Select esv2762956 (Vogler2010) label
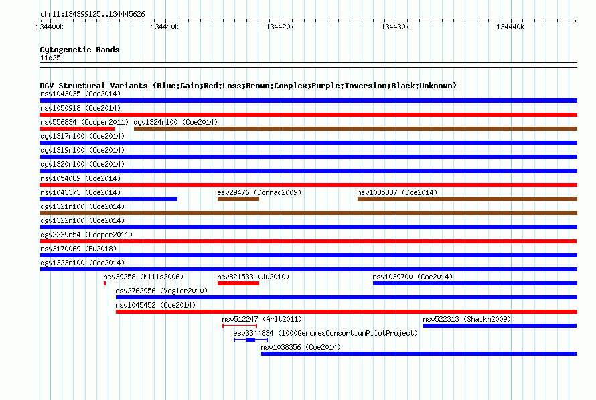The height and width of the screenshot is (400, 596). point(161,291)
